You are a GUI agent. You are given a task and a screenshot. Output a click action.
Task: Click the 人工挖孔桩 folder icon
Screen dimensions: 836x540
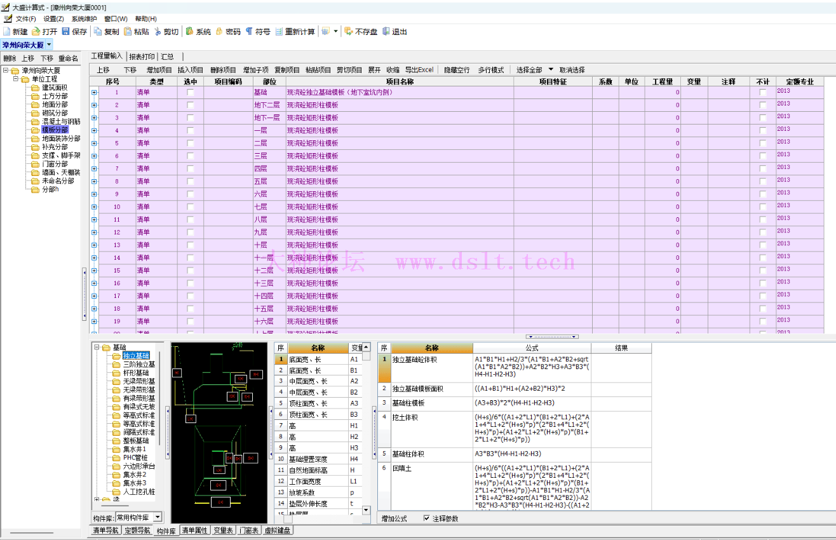116,492
